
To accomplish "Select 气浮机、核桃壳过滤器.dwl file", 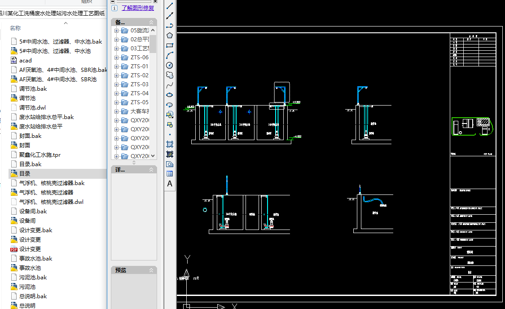I will (x=51, y=202).
